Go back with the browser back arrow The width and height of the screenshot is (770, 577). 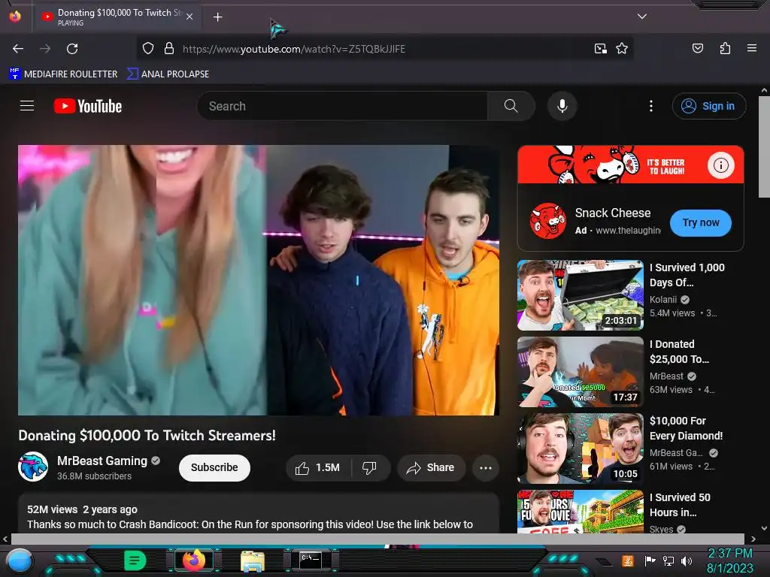pos(18,49)
